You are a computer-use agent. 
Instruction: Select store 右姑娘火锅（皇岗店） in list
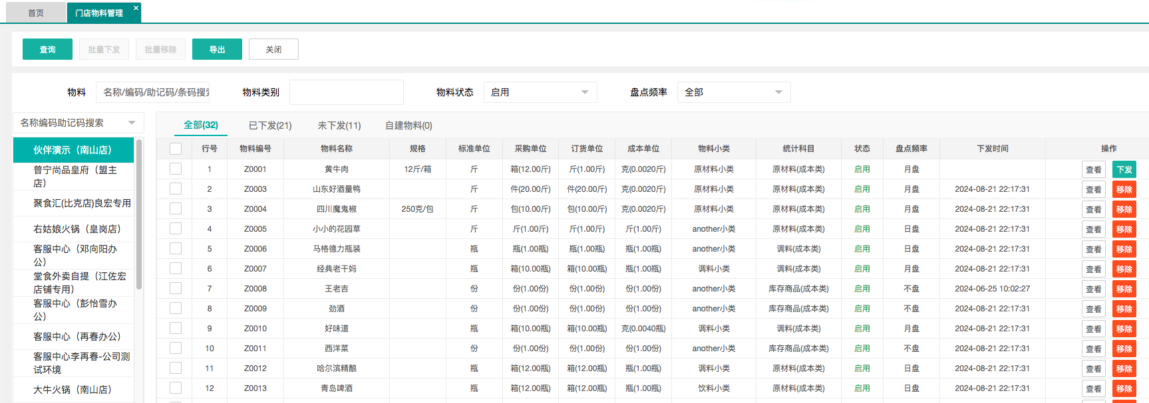(x=77, y=229)
